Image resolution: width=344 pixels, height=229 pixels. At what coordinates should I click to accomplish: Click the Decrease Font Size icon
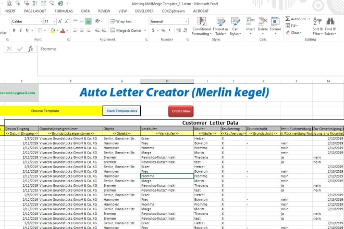click(x=67, y=21)
